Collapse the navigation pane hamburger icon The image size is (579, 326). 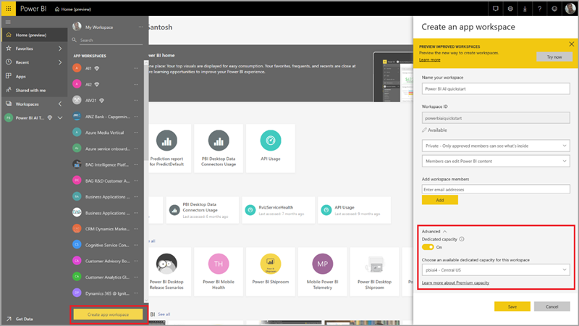pyautogui.click(x=8, y=22)
